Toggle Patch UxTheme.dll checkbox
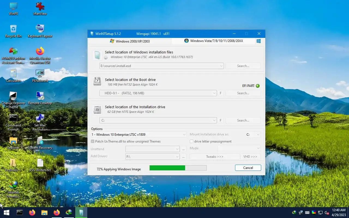This screenshot has width=349, height=218. click(93, 141)
